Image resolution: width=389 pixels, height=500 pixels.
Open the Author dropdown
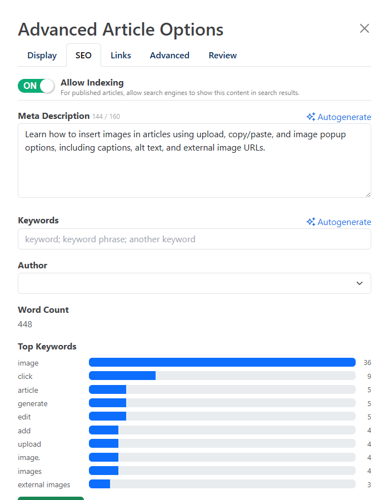click(194, 283)
